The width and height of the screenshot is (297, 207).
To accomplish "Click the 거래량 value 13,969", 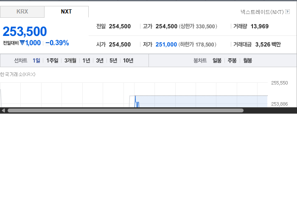I will pos(260,26).
